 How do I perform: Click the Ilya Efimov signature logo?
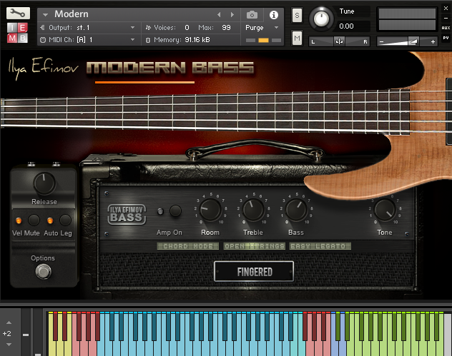tap(43, 68)
